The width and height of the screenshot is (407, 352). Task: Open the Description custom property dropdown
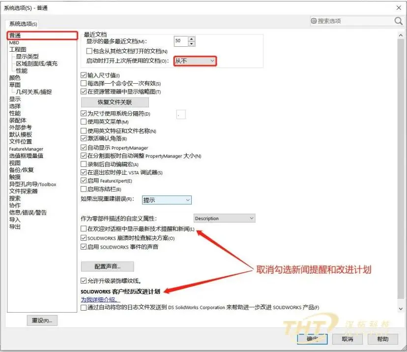pos(225,219)
